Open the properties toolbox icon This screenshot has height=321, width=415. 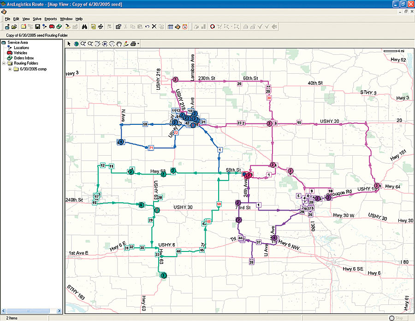click(x=119, y=27)
